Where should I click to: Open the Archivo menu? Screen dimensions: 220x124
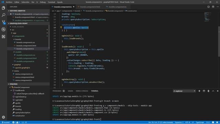click(9, 2)
